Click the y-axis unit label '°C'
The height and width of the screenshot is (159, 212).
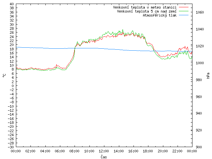[x=4, y=76]
